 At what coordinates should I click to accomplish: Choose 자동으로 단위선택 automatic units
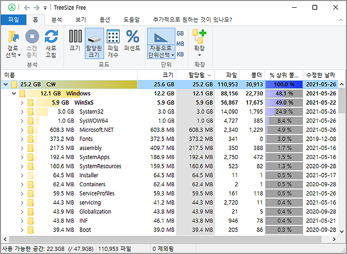161,43
